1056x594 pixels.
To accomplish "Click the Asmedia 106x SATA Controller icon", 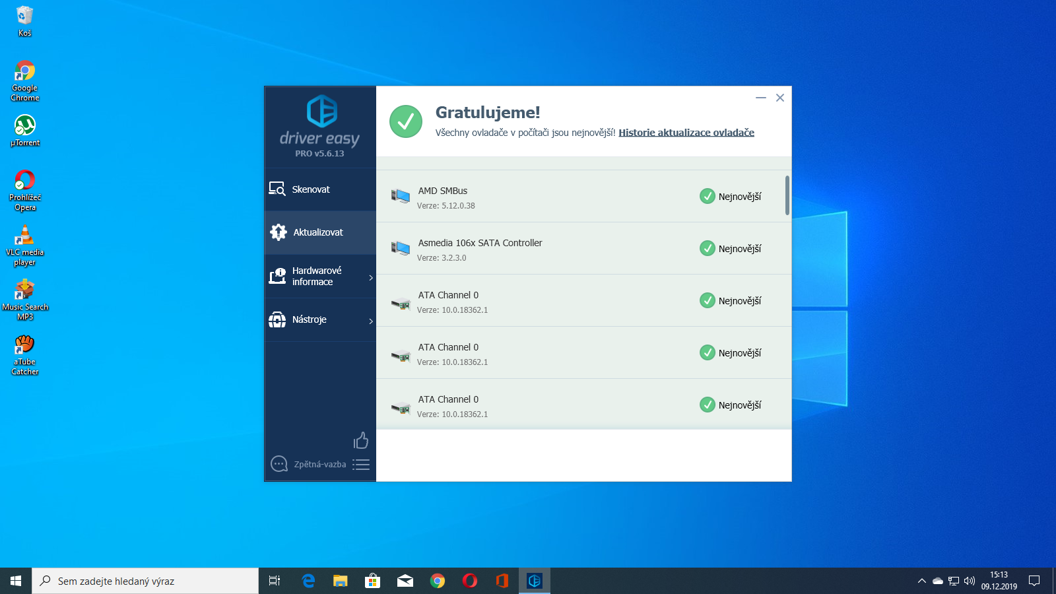I will pos(401,248).
